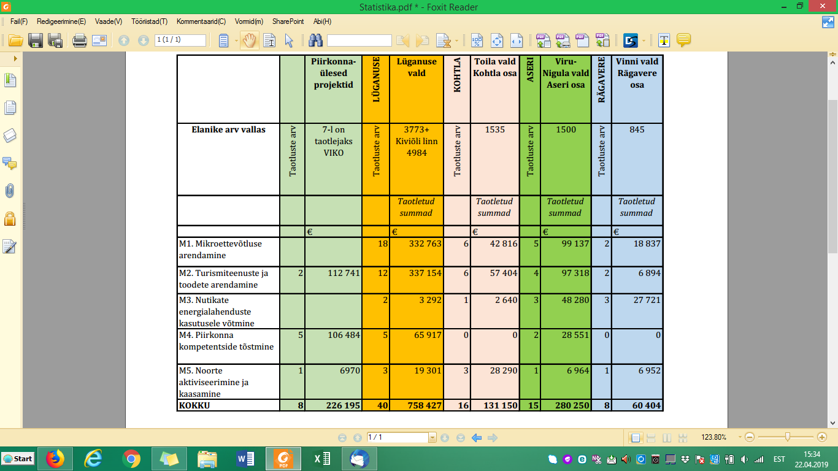Click the vertical scrollbar thumb
Image resolution: width=838 pixels, height=471 pixels.
(832, 176)
